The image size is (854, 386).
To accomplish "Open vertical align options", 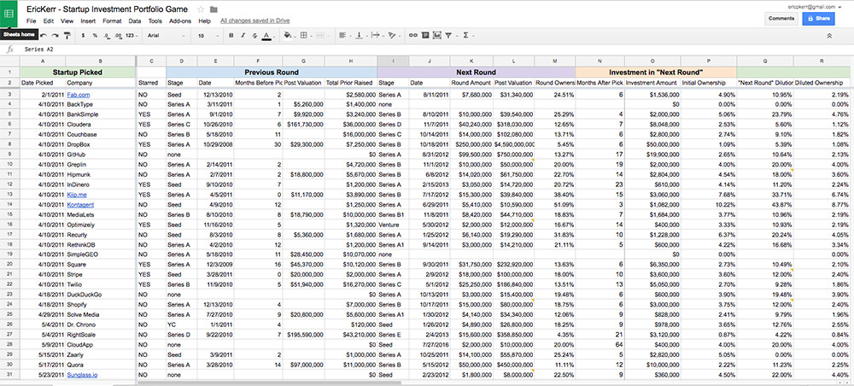I will click(x=360, y=35).
